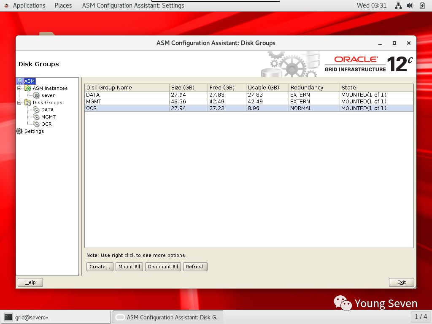Click the Applications menu foot icon
The width and height of the screenshot is (432, 324).
[7, 5]
